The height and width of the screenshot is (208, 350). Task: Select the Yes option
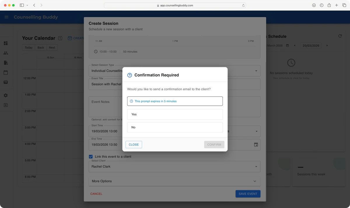(x=175, y=114)
